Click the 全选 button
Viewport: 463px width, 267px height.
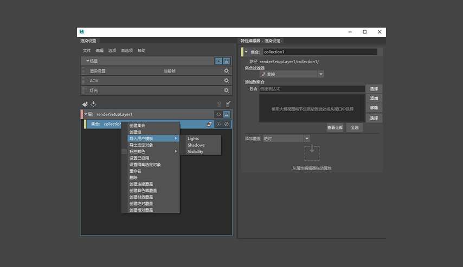pyautogui.click(x=355, y=127)
